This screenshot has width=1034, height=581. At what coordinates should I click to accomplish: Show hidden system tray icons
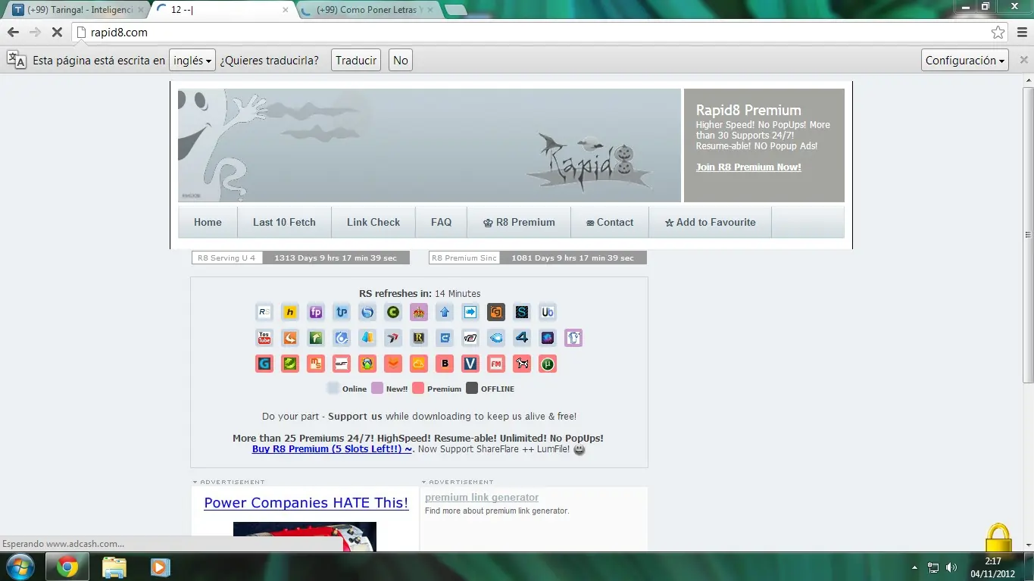915,567
